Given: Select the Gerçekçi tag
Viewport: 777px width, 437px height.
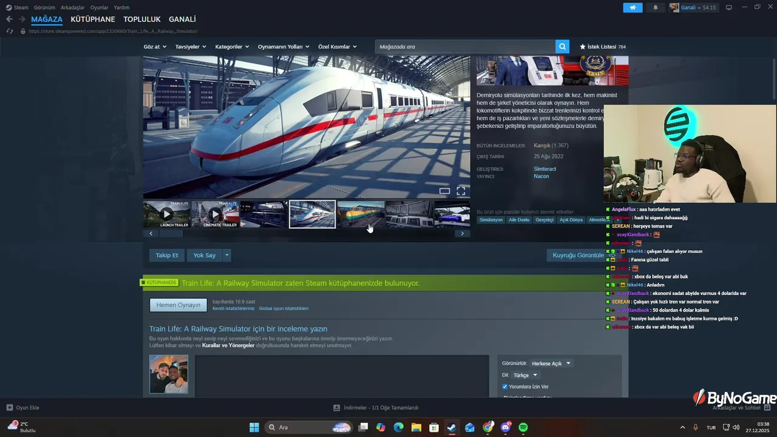Looking at the screenshot, I should coord(545,220).
